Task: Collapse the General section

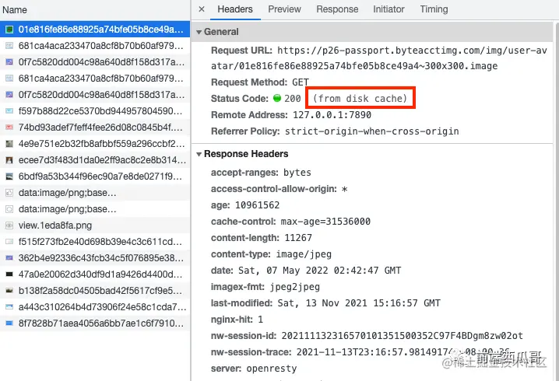Action: click(199, 32)
